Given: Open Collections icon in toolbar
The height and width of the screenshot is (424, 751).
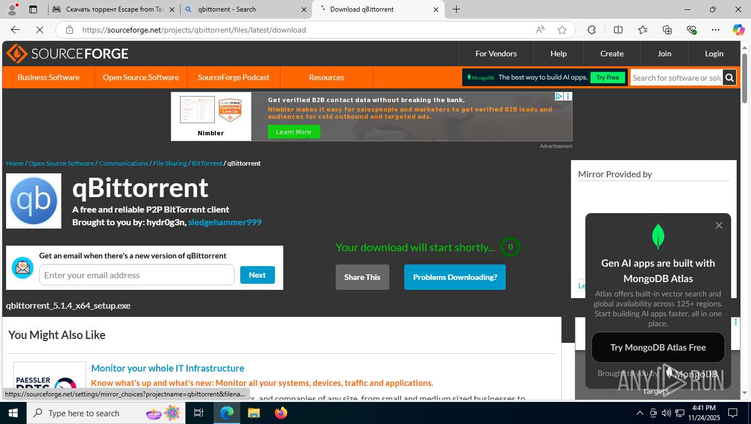Looking at the screenshot, I should pyautogui.click(x=667, y=30).
